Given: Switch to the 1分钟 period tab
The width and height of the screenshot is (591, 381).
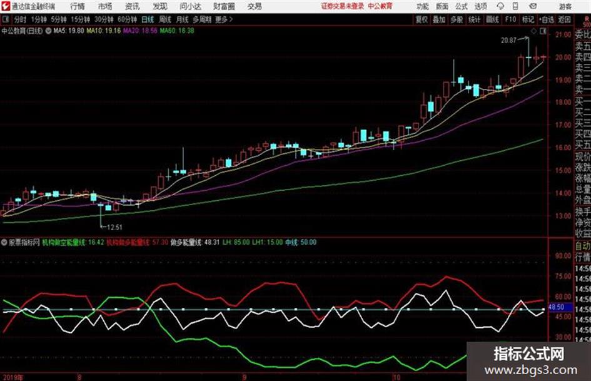Looking at the screenshot, I should point(38,19).
